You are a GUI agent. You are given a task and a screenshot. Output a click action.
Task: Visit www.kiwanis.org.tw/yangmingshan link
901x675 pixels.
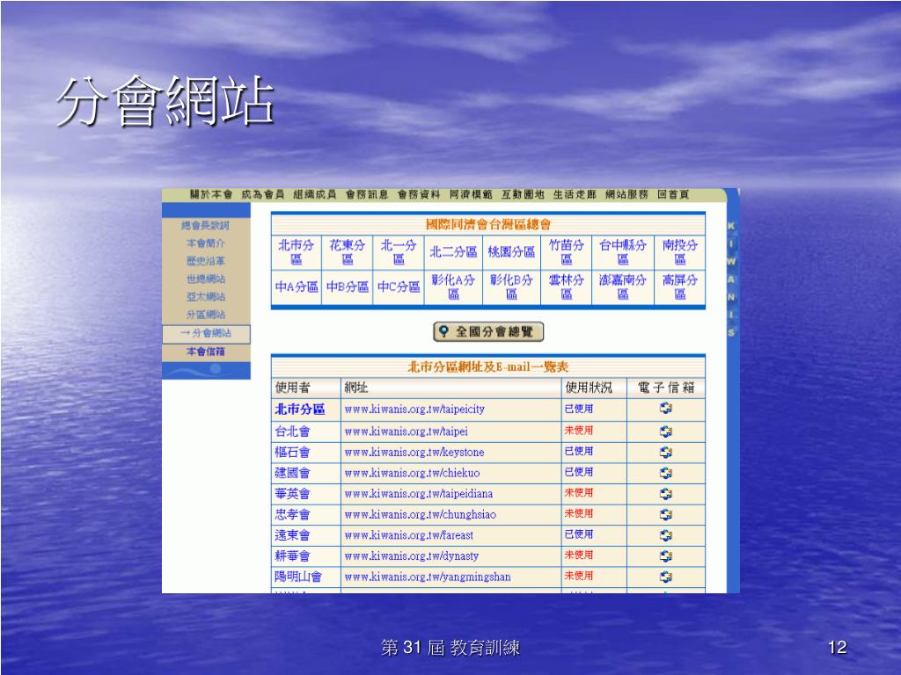pos(428,577)
